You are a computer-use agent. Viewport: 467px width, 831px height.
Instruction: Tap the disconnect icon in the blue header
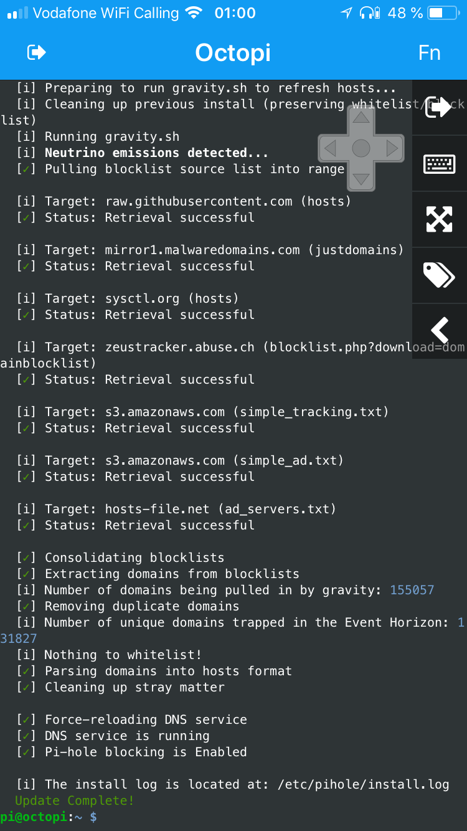tap(37, 53)
